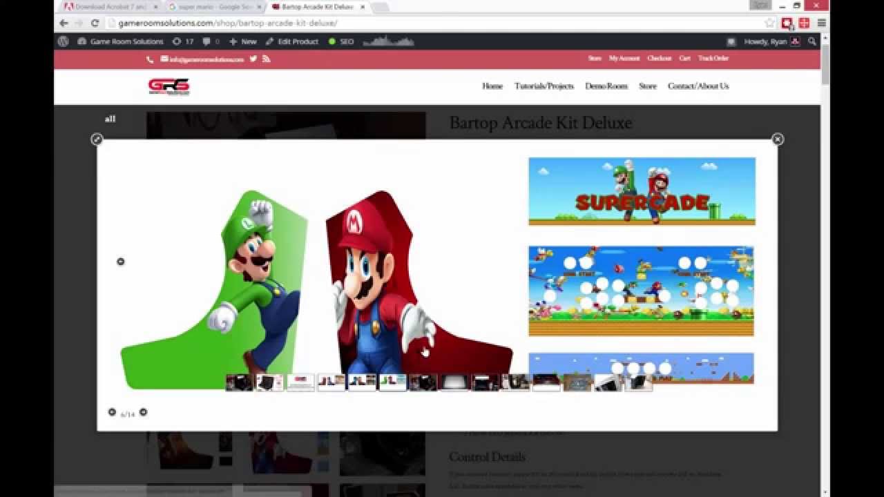884x497 pixels.
Task: Reload the current page
Action: click(x=95, y=23)
